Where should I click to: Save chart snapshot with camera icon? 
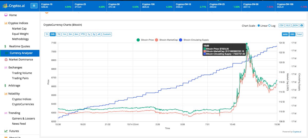point(302,26)
